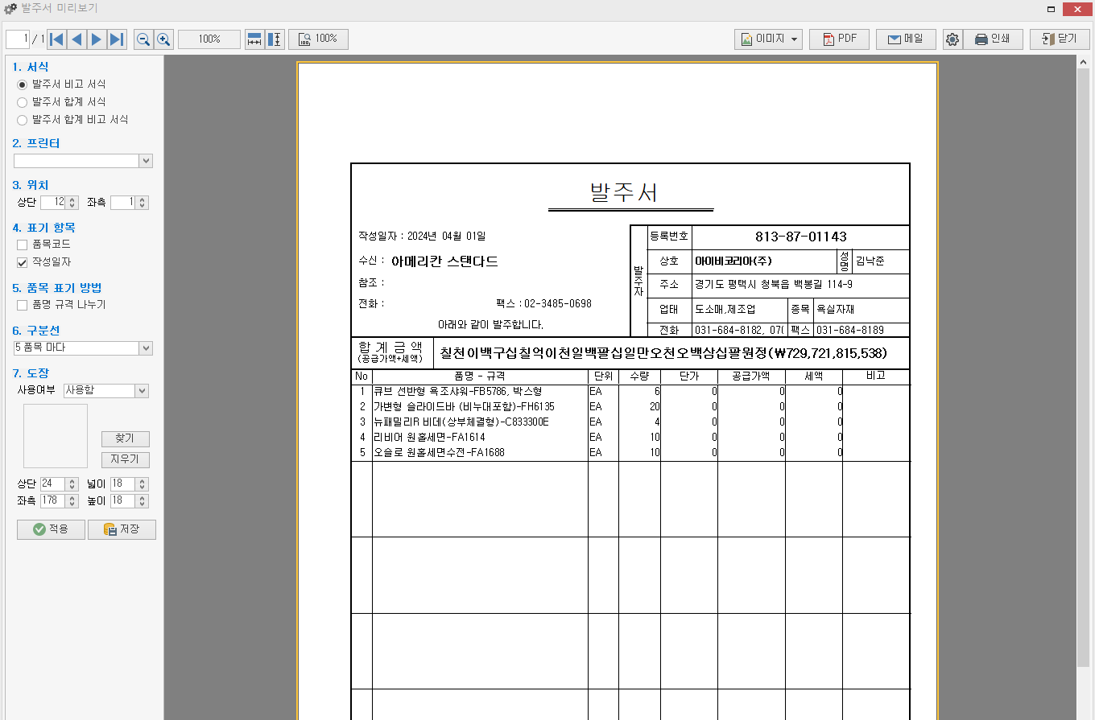Image resolution: width=1095 pixels, height=720 pixels.
Task: Open the settings gear icon
Action: 952,39
